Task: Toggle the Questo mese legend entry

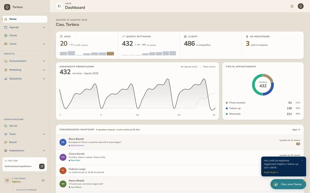Action: 189,67
